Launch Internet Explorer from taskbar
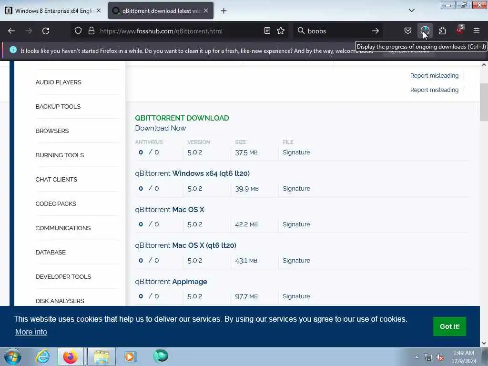Screen dimensions: 488x366 coord(42,356)
